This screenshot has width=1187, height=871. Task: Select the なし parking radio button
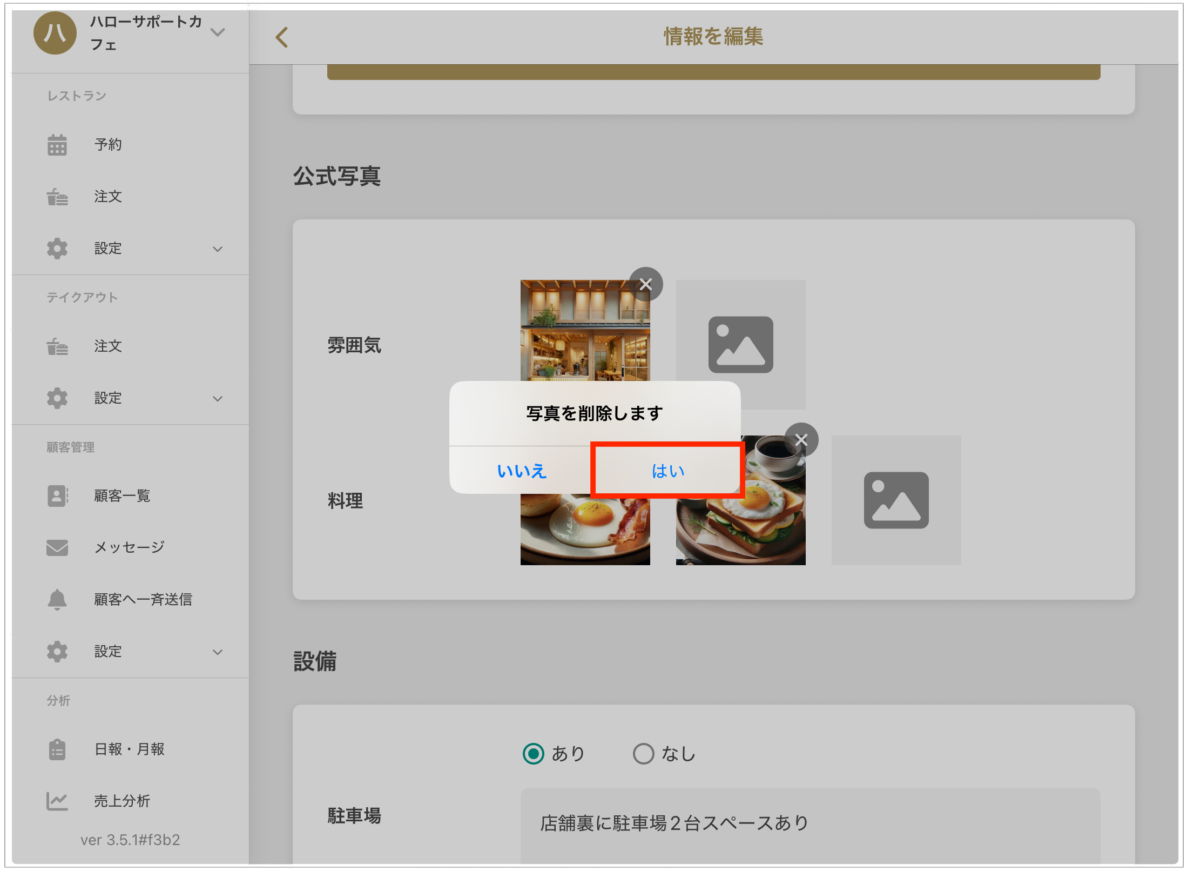point(644,754)
